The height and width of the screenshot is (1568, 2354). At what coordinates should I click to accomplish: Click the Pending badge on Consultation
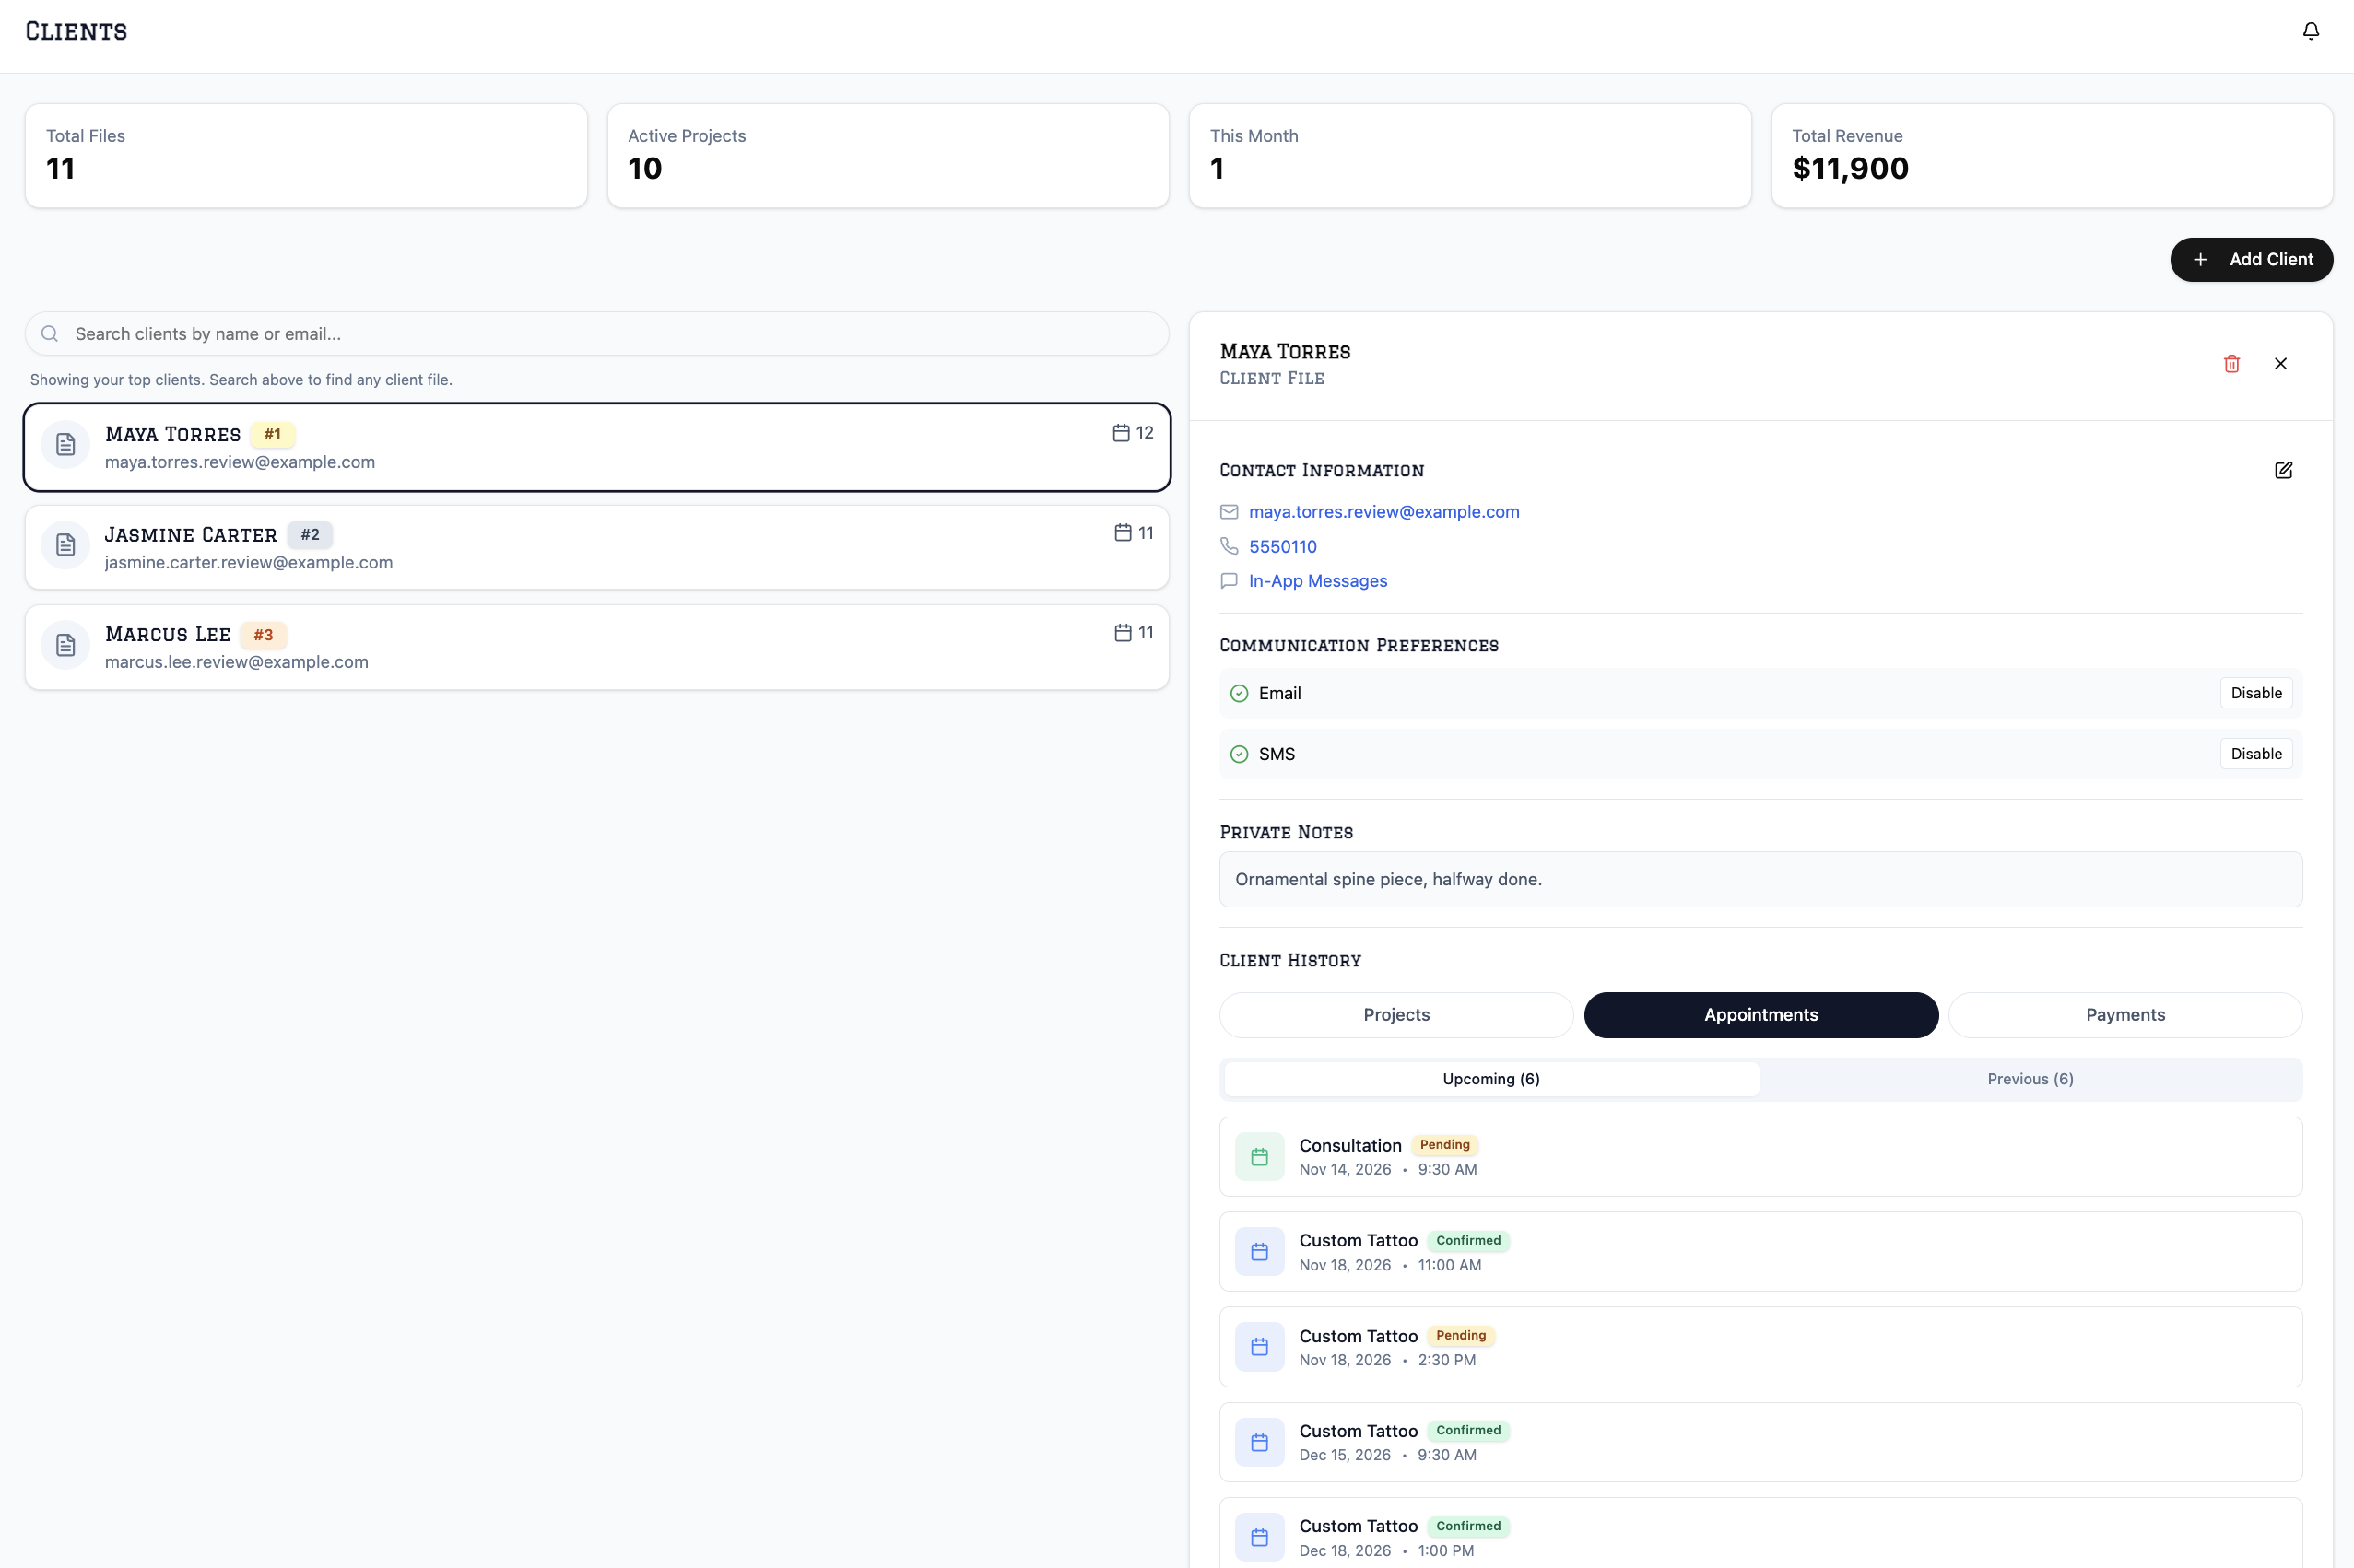1444,1145
